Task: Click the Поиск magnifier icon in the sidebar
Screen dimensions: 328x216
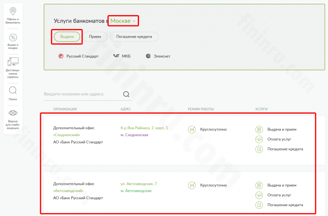Action: [13, 90]
